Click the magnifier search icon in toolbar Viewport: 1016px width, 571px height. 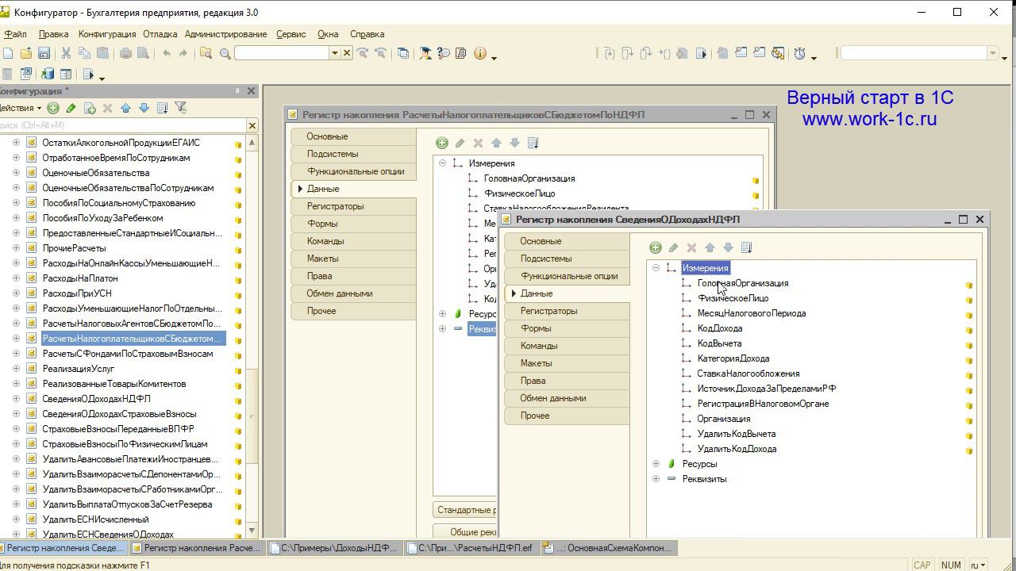coord(225,53)
